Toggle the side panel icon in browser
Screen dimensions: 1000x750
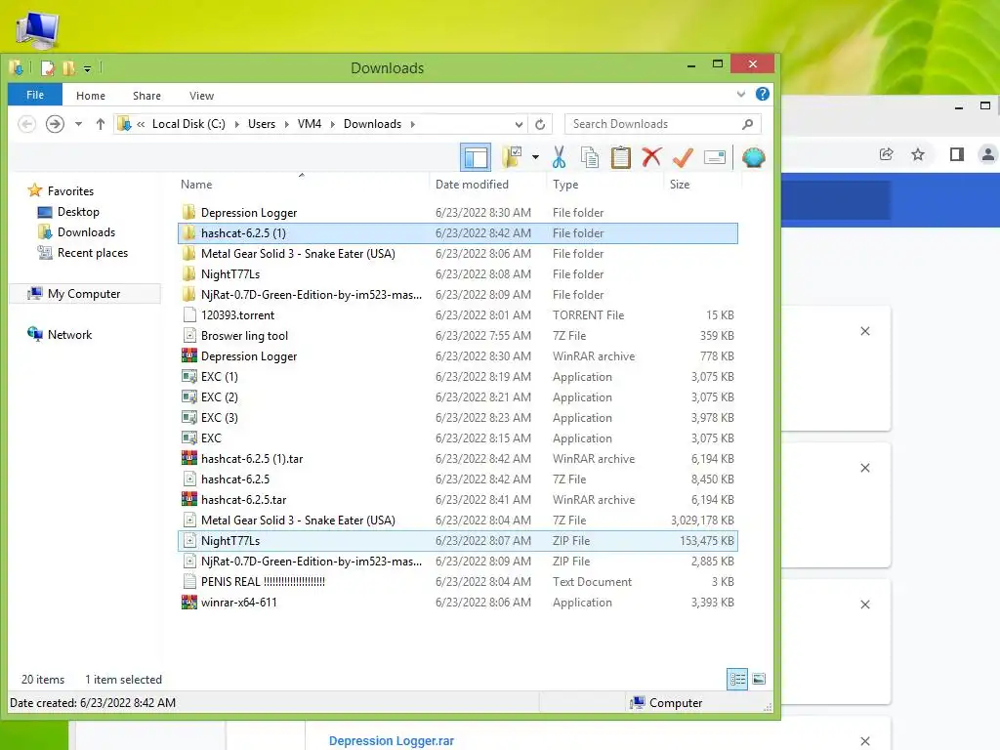(957, 154)
